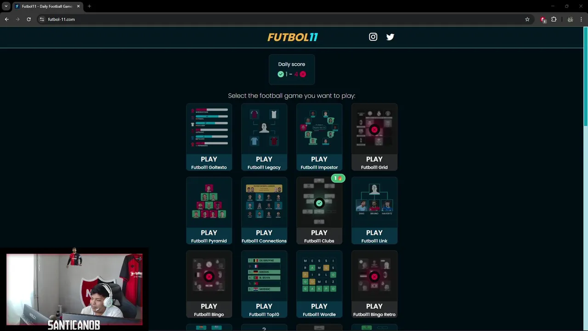Screen dimensions: 588x331
Task: Open a new browser tab
Action: click(x=89, y=6)
